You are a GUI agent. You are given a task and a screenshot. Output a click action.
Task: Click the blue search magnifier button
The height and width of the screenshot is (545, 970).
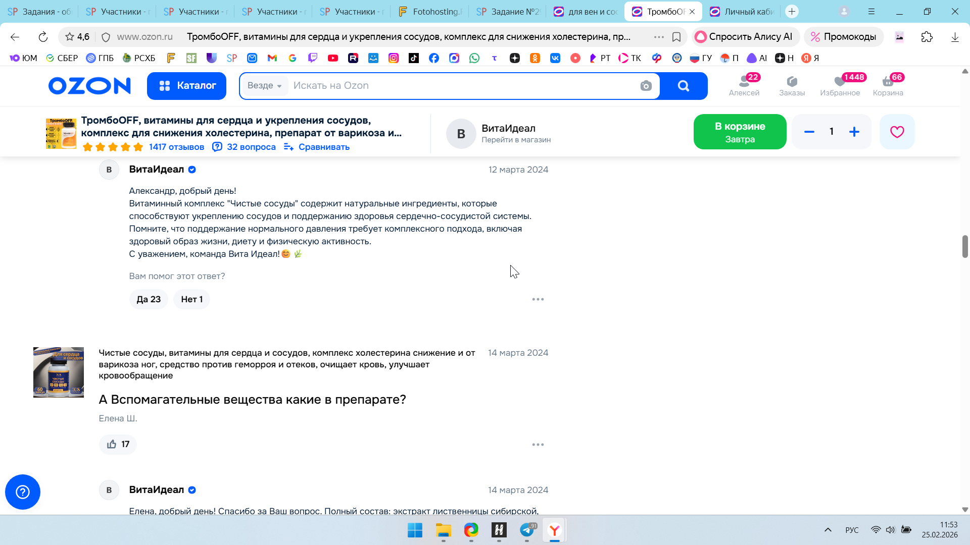683,86
